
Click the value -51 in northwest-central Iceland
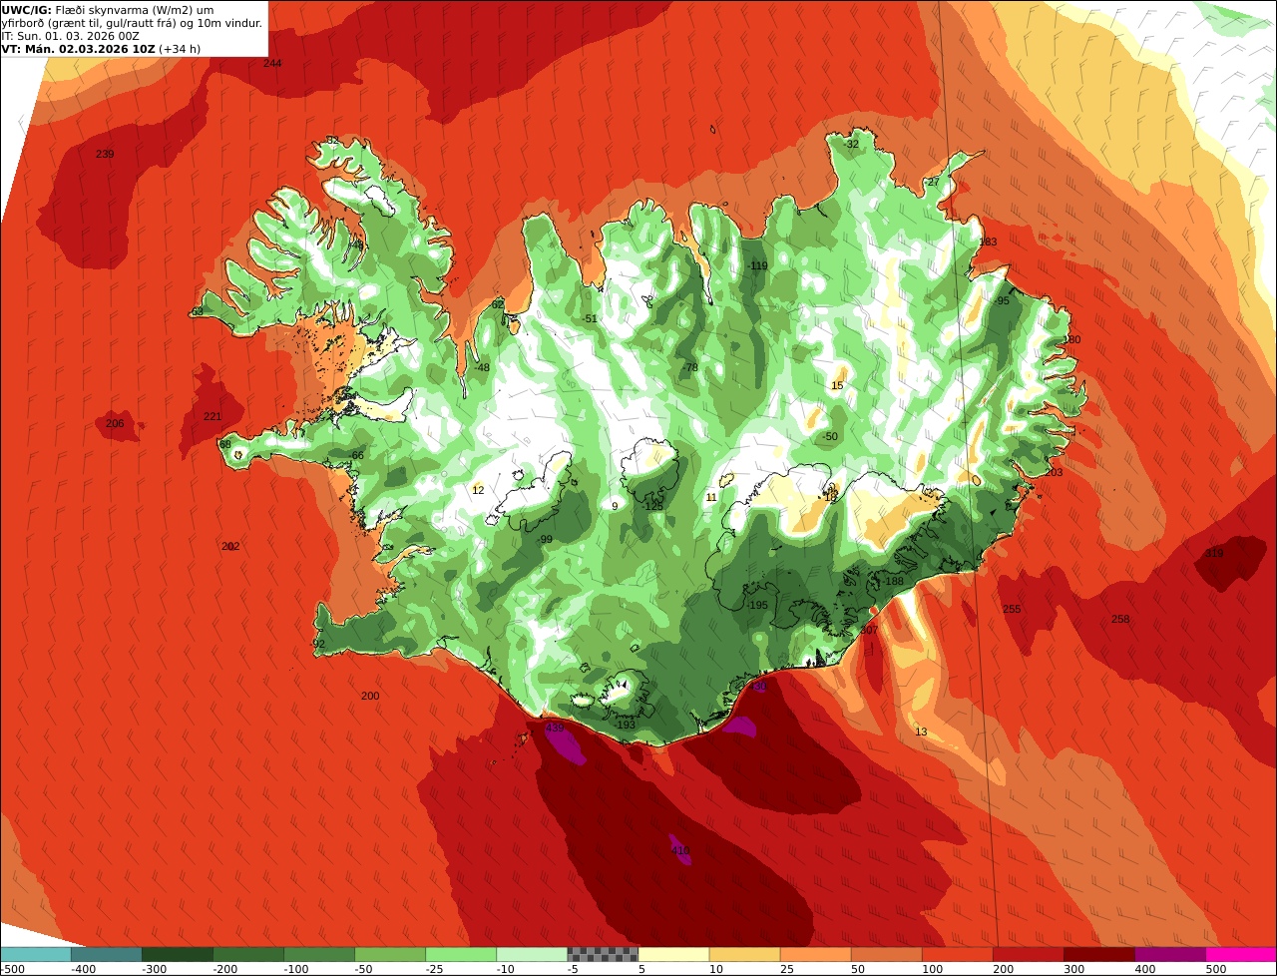(x=590, y=318)
